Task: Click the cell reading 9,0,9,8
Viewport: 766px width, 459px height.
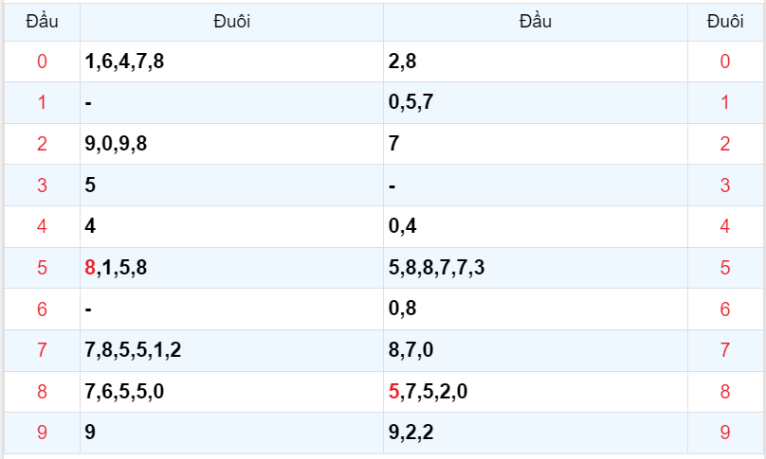Action: pyautogui.click(x=116, y=144)
